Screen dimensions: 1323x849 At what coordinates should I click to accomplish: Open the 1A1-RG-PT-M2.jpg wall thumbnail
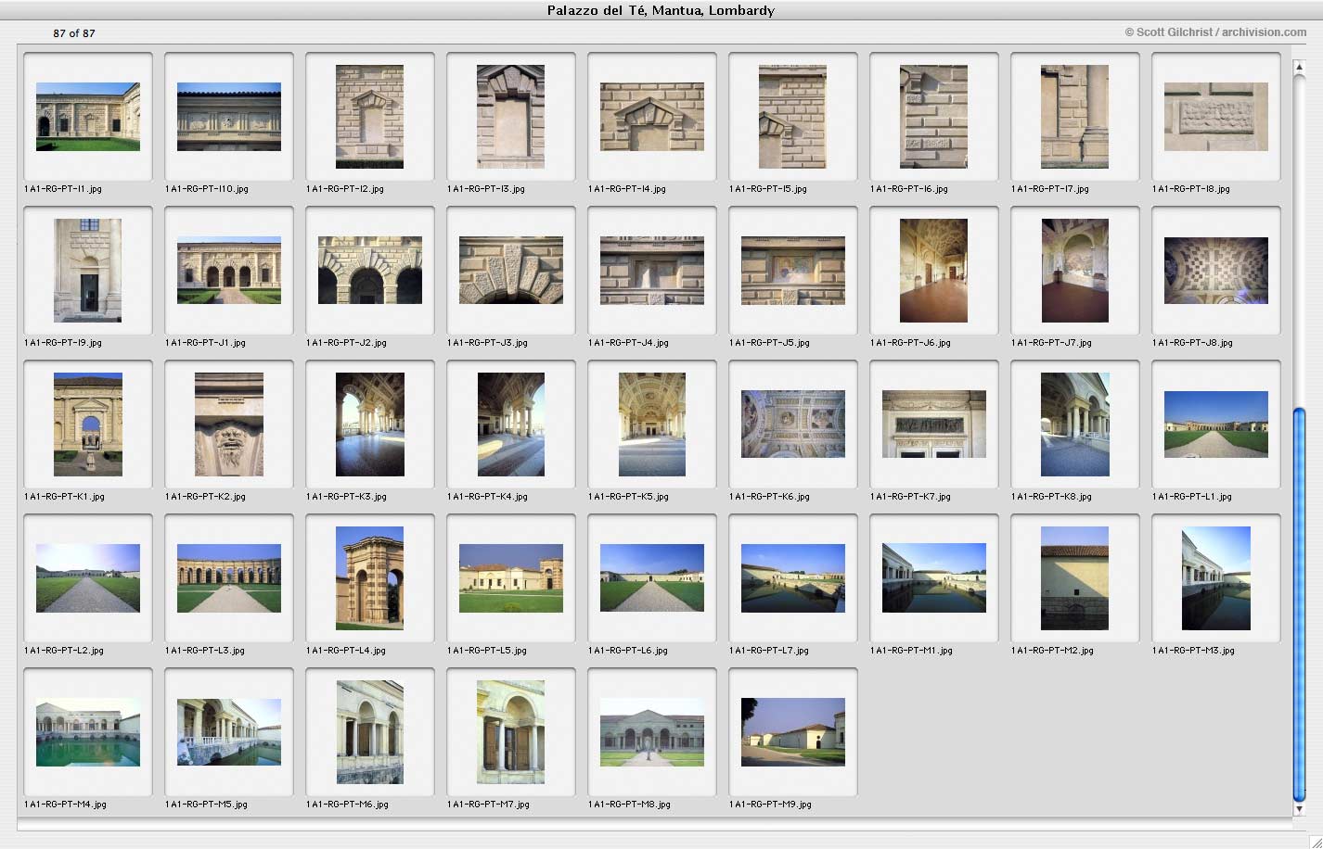1075,578
